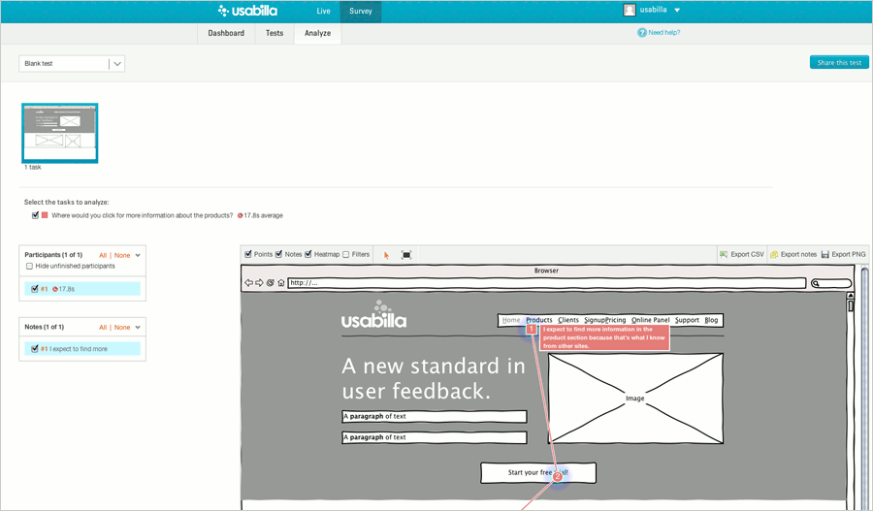
Task: Toggle participant #1 checkbox
Action: click(x=35, y=289)
